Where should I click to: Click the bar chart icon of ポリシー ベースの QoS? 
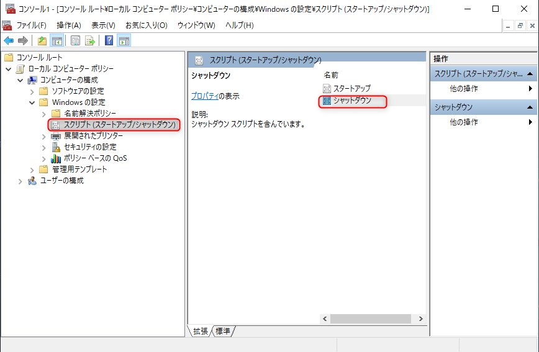click(56, 158)
